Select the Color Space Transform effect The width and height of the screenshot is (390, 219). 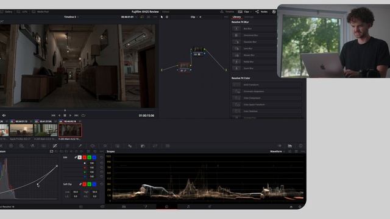pos(267,105)
